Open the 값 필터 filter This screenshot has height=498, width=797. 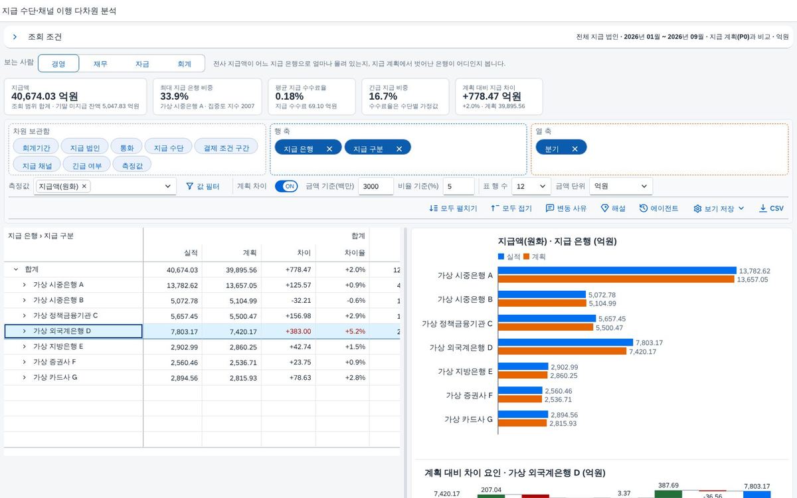click(203, 187)
